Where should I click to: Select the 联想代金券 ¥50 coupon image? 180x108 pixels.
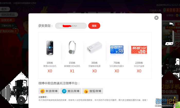(139, 50)
